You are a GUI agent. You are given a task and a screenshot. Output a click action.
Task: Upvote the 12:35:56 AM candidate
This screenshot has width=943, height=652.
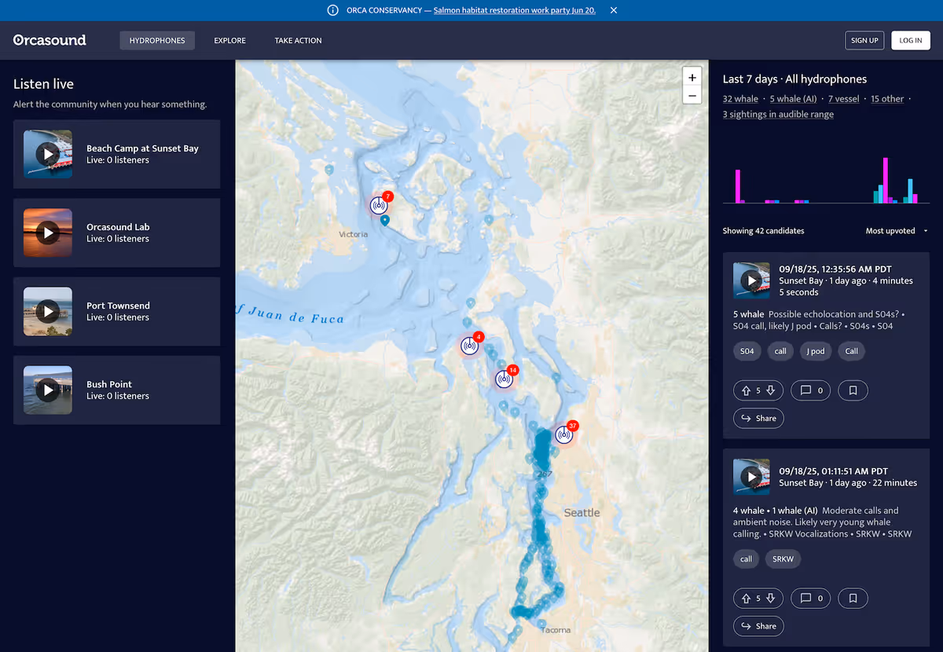click(746, 390)
